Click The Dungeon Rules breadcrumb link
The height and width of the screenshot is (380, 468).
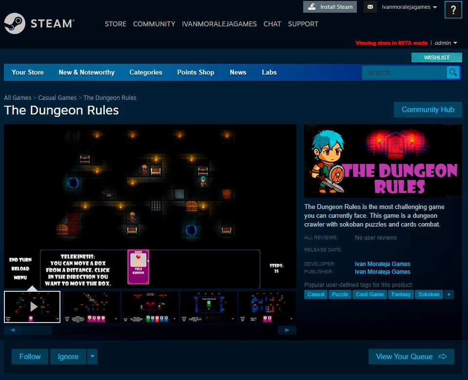pos(110,97)
